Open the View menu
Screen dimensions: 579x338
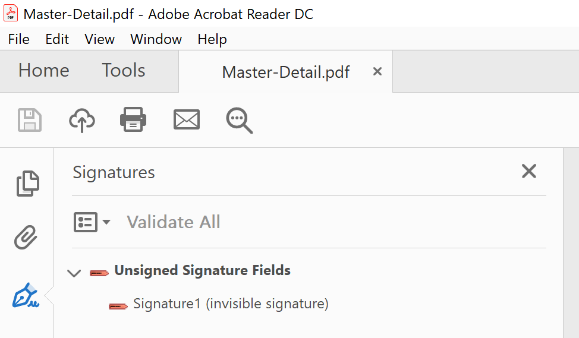pyautogui.click(x=99, y=39)
